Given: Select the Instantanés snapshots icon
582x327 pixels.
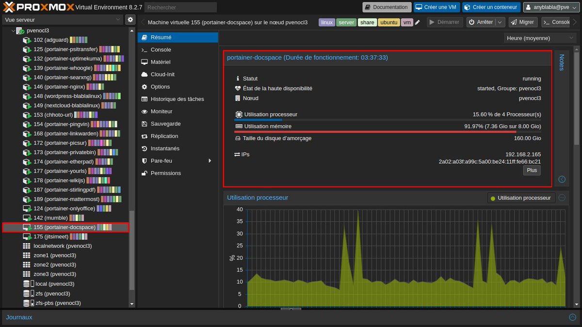Looking at the screenshot, I should (x=145, y=148).
